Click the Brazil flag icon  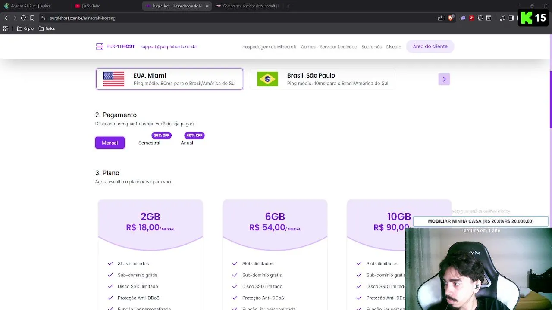[x=267, y=79]
